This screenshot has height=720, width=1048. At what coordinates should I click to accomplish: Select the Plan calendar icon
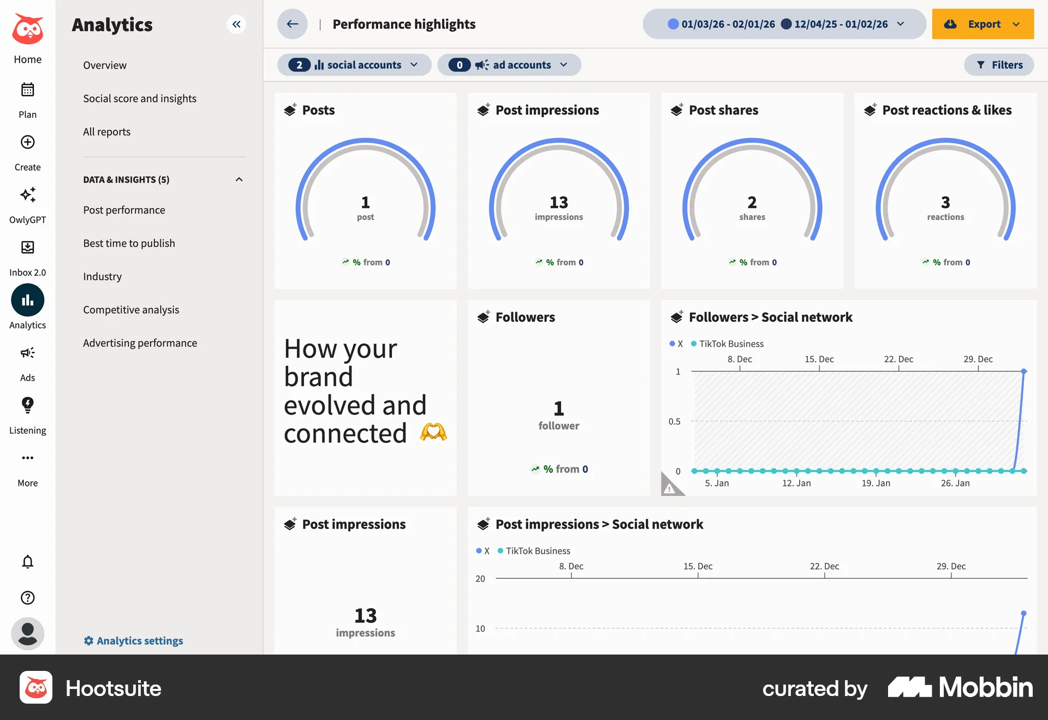pyautogui.click(x=27, y=90)
